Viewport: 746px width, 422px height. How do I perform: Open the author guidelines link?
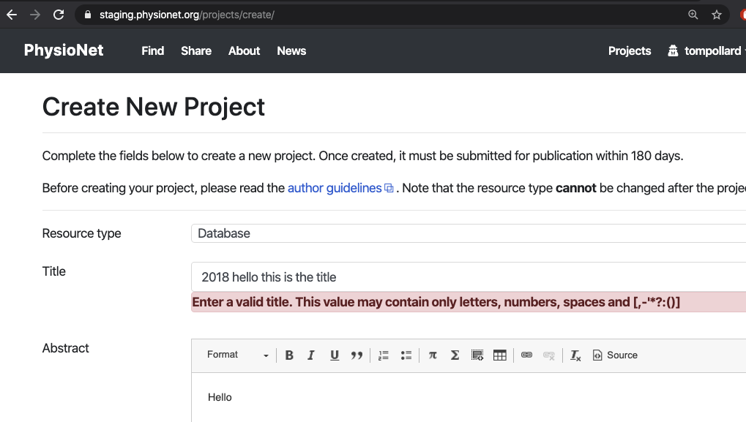[x=333, y=188]
